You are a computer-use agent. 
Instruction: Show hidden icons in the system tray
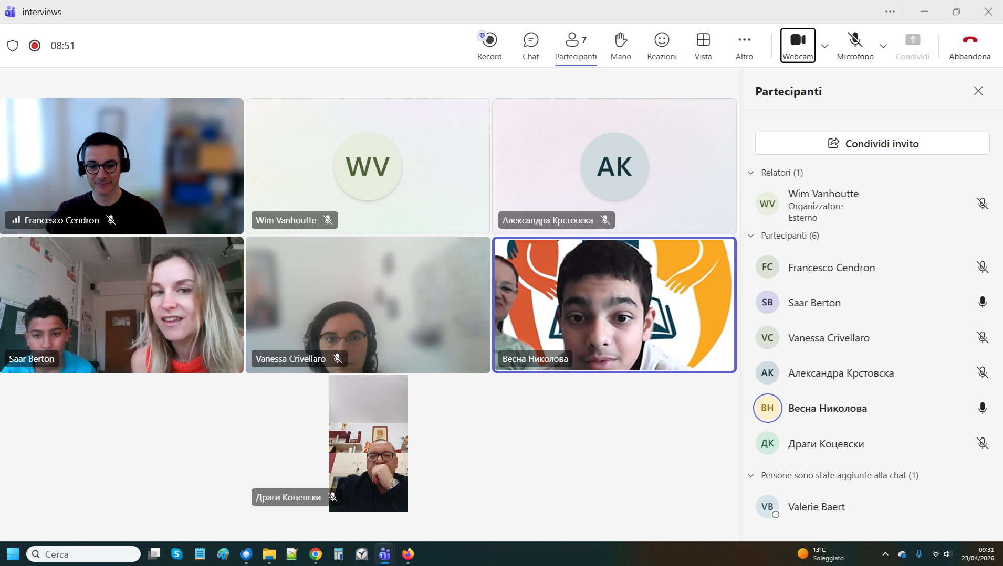click(x=885, y=554)
